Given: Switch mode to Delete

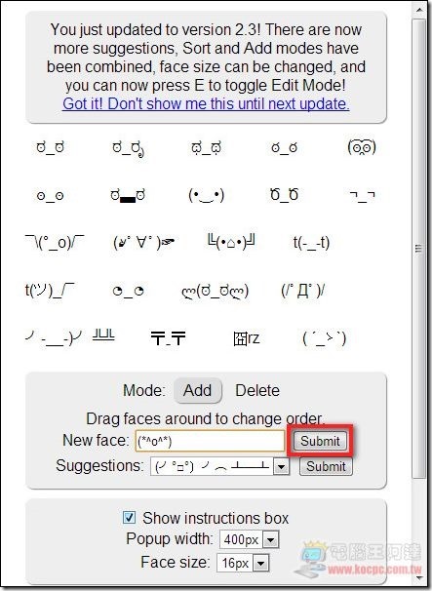Looking at the screenshot, I should [257, 390].
